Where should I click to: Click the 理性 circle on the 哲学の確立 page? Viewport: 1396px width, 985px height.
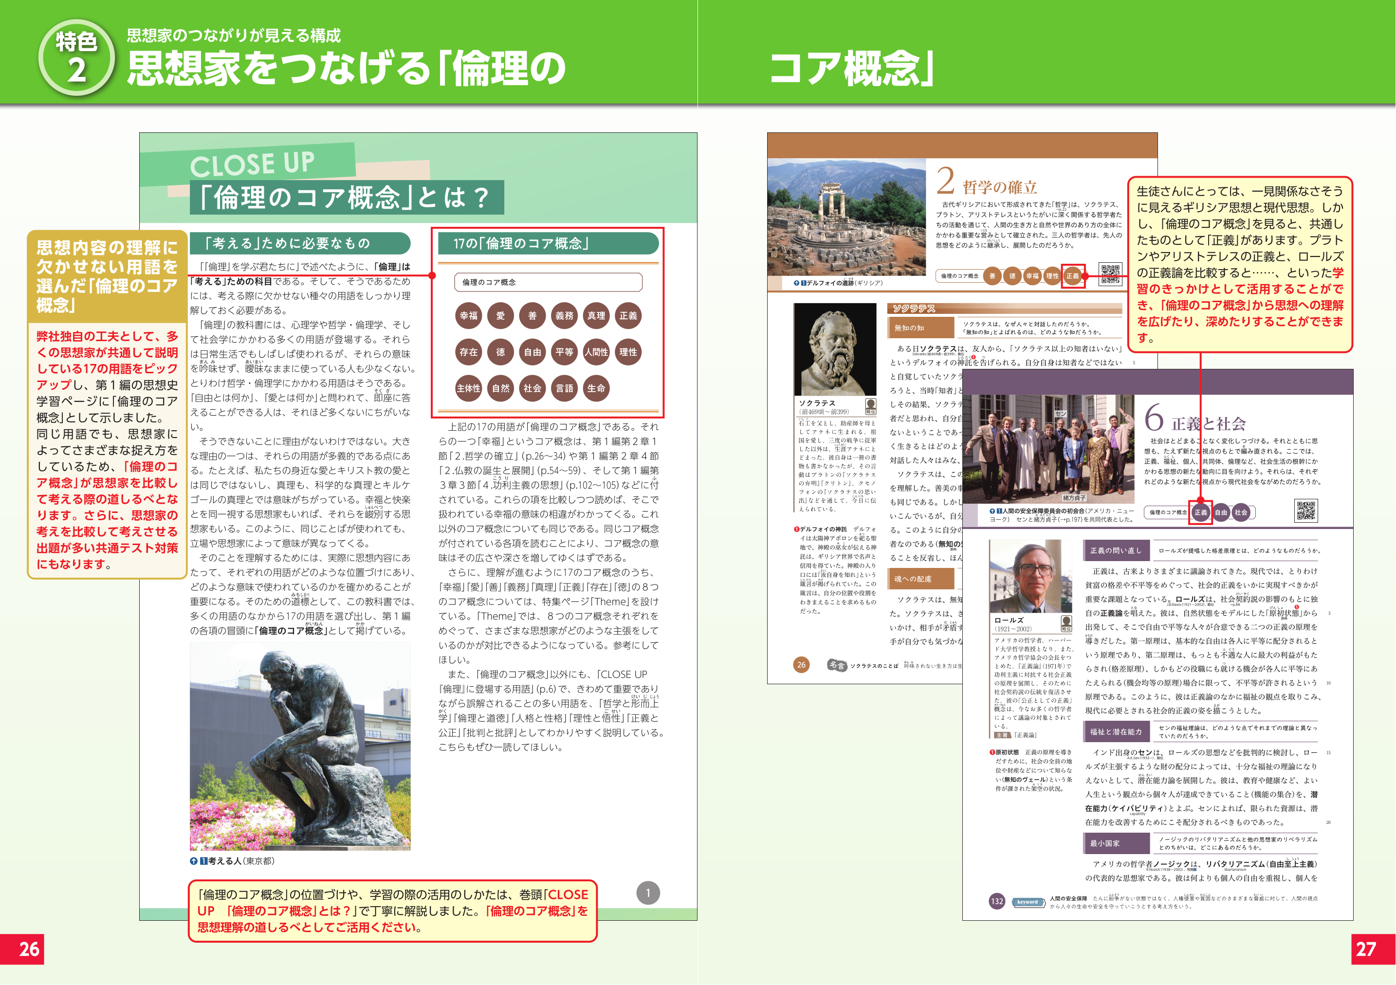(x=1052, y=276)
